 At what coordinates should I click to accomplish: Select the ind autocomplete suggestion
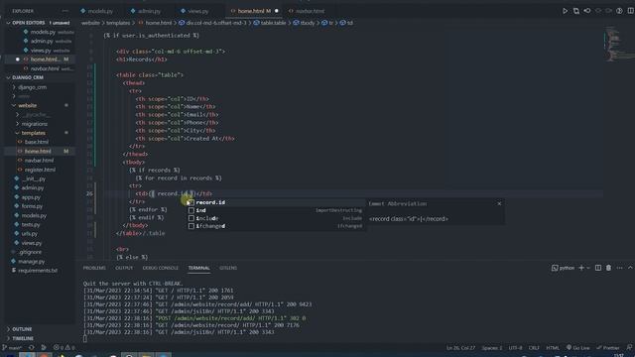277,210
